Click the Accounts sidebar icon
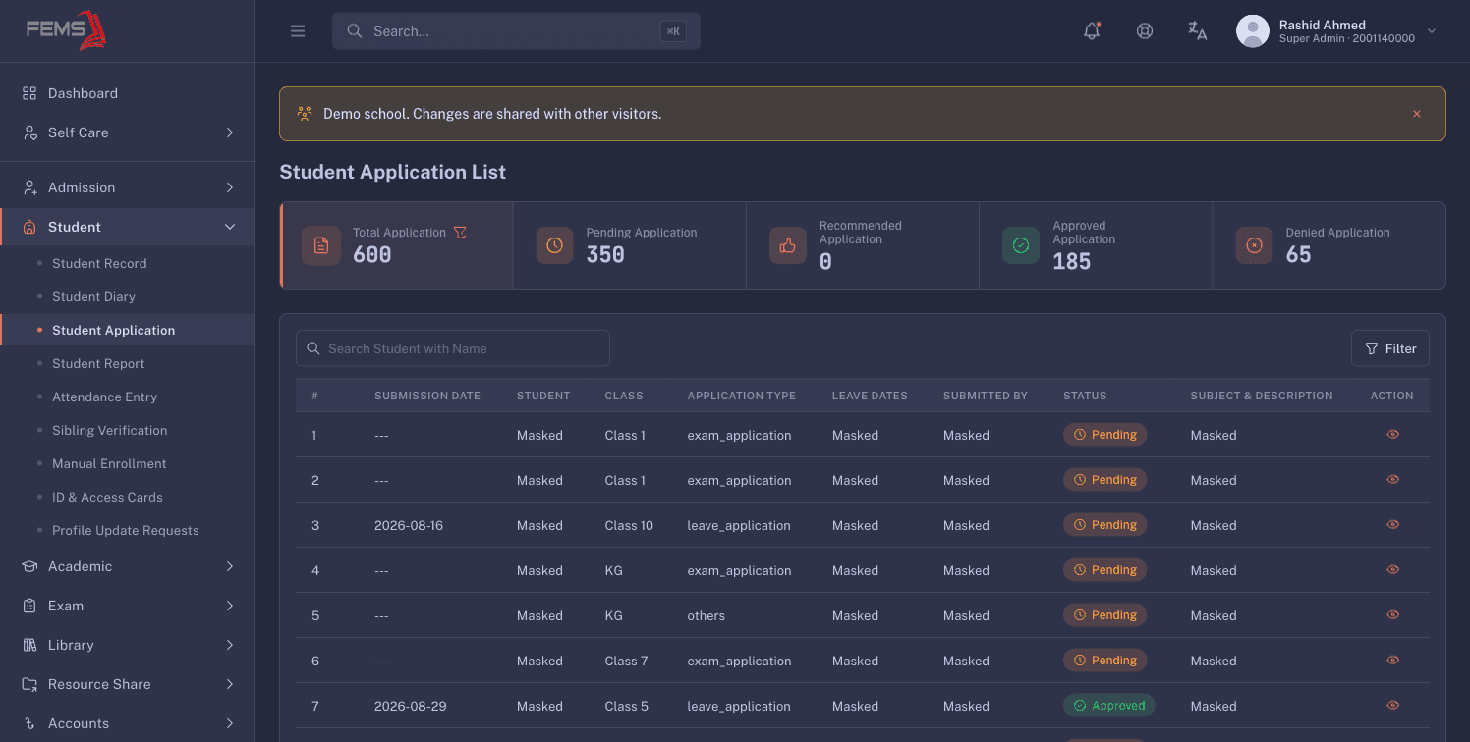Screen dimensions: 1470x742 [29, 723]
